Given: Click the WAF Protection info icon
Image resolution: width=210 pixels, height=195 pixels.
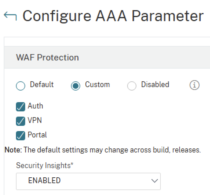Looking at the screenshot, I should 194,85.
